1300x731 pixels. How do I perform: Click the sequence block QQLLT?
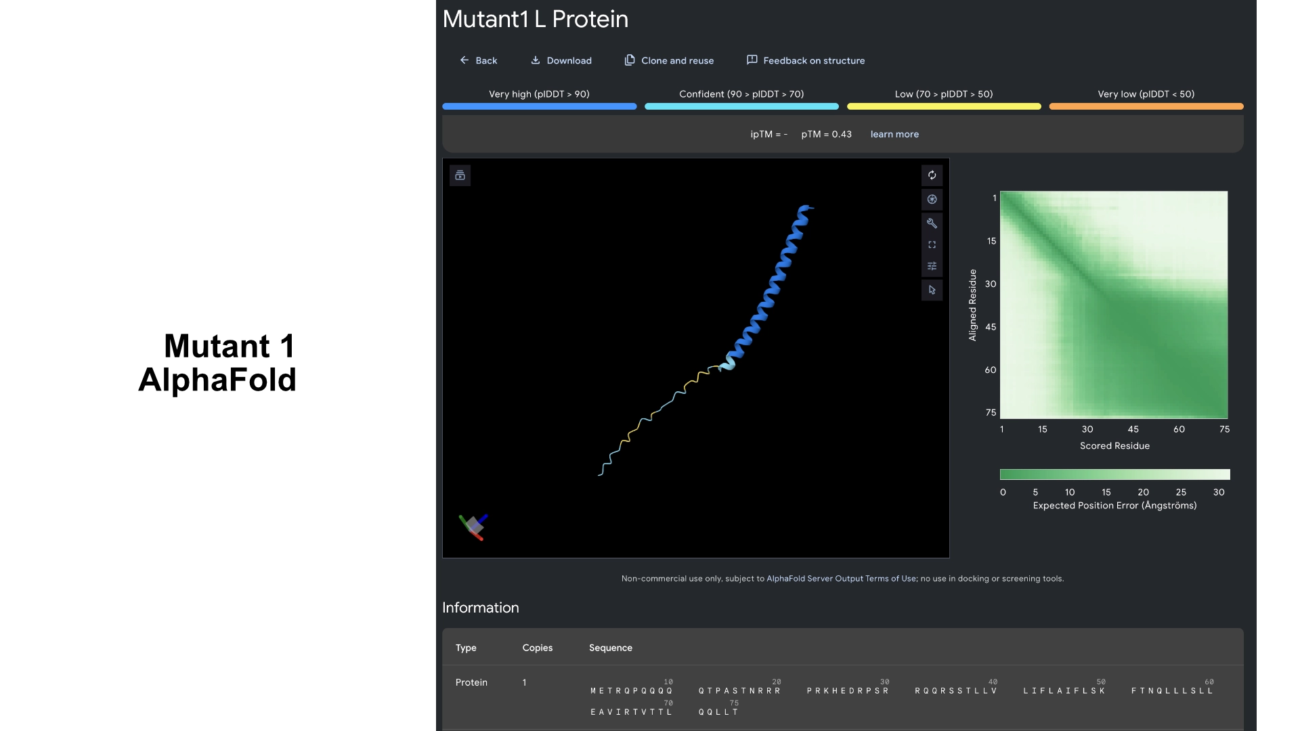718,711
